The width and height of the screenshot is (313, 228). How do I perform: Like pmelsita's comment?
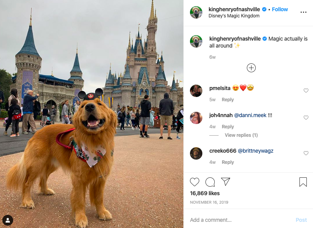(x=306, y=90)
